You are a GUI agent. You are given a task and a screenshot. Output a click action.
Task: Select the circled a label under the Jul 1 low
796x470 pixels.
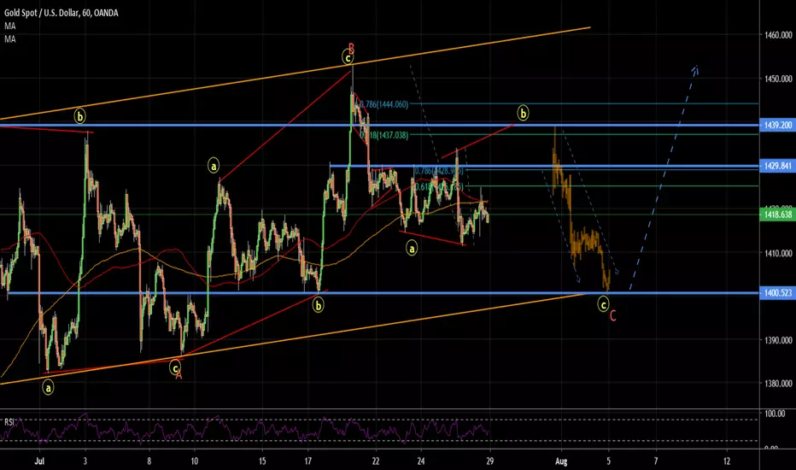coord(48,388)
